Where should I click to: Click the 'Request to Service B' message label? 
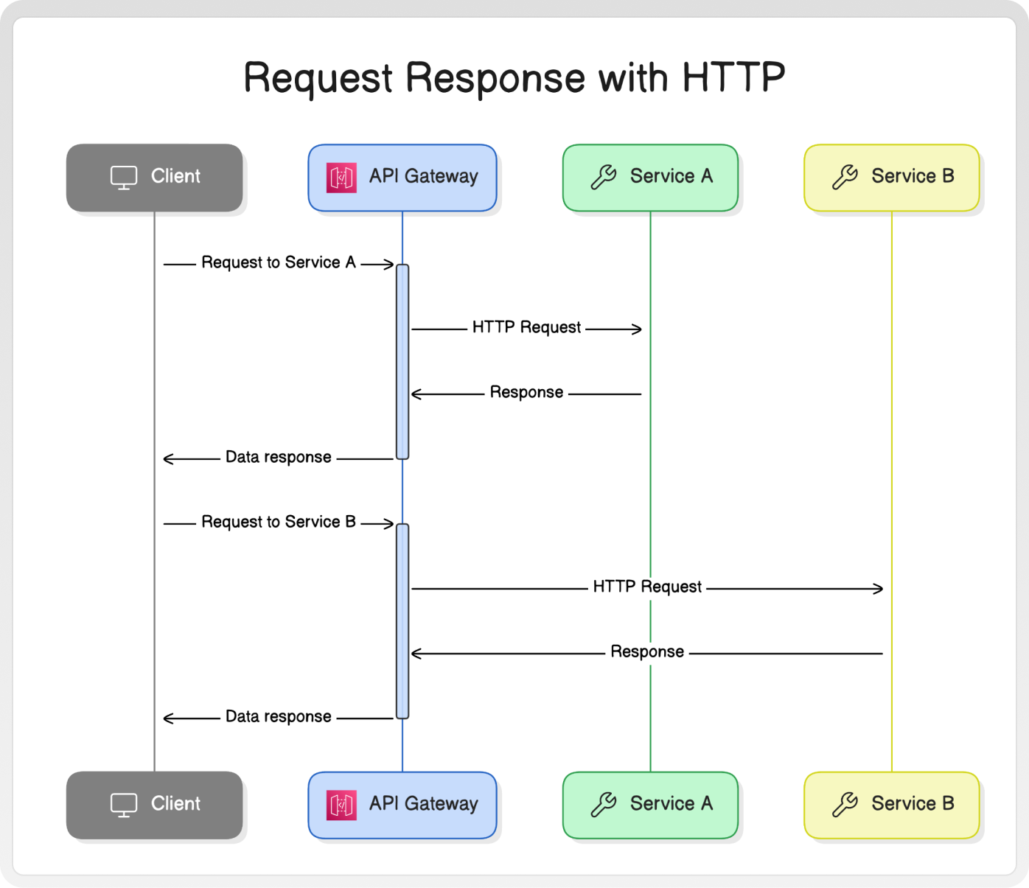coord(279,522)
